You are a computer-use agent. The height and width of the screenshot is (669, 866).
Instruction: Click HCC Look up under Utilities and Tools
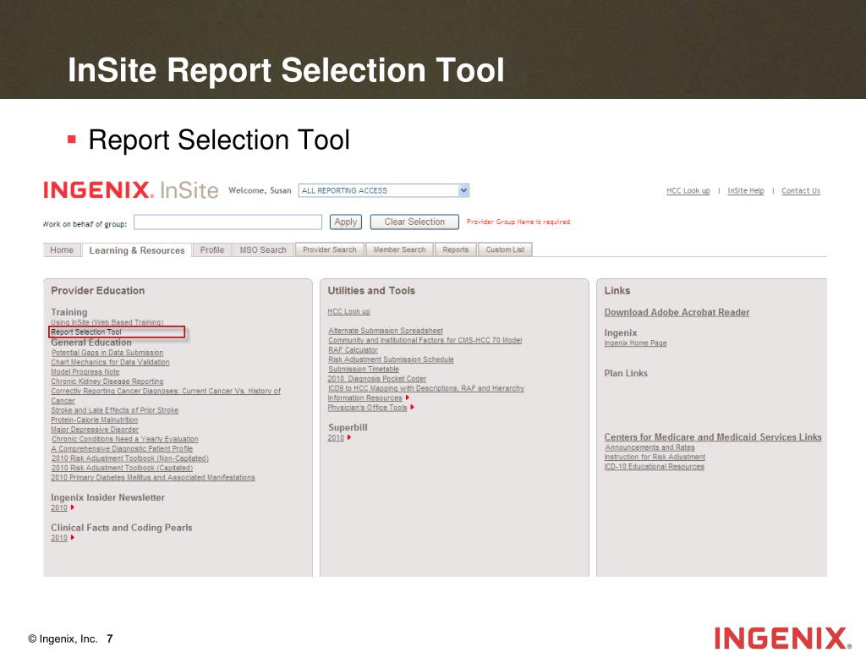coord(349,311)
